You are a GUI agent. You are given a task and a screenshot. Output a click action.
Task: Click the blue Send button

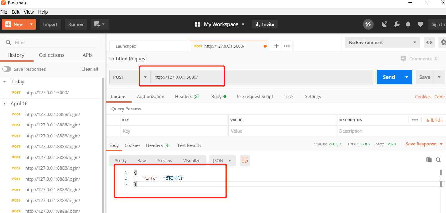[x=389, y=77]
